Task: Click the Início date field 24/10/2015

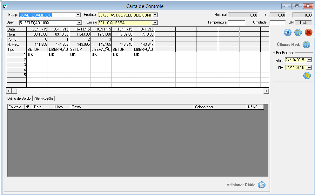Action: (x=296, y=60)
